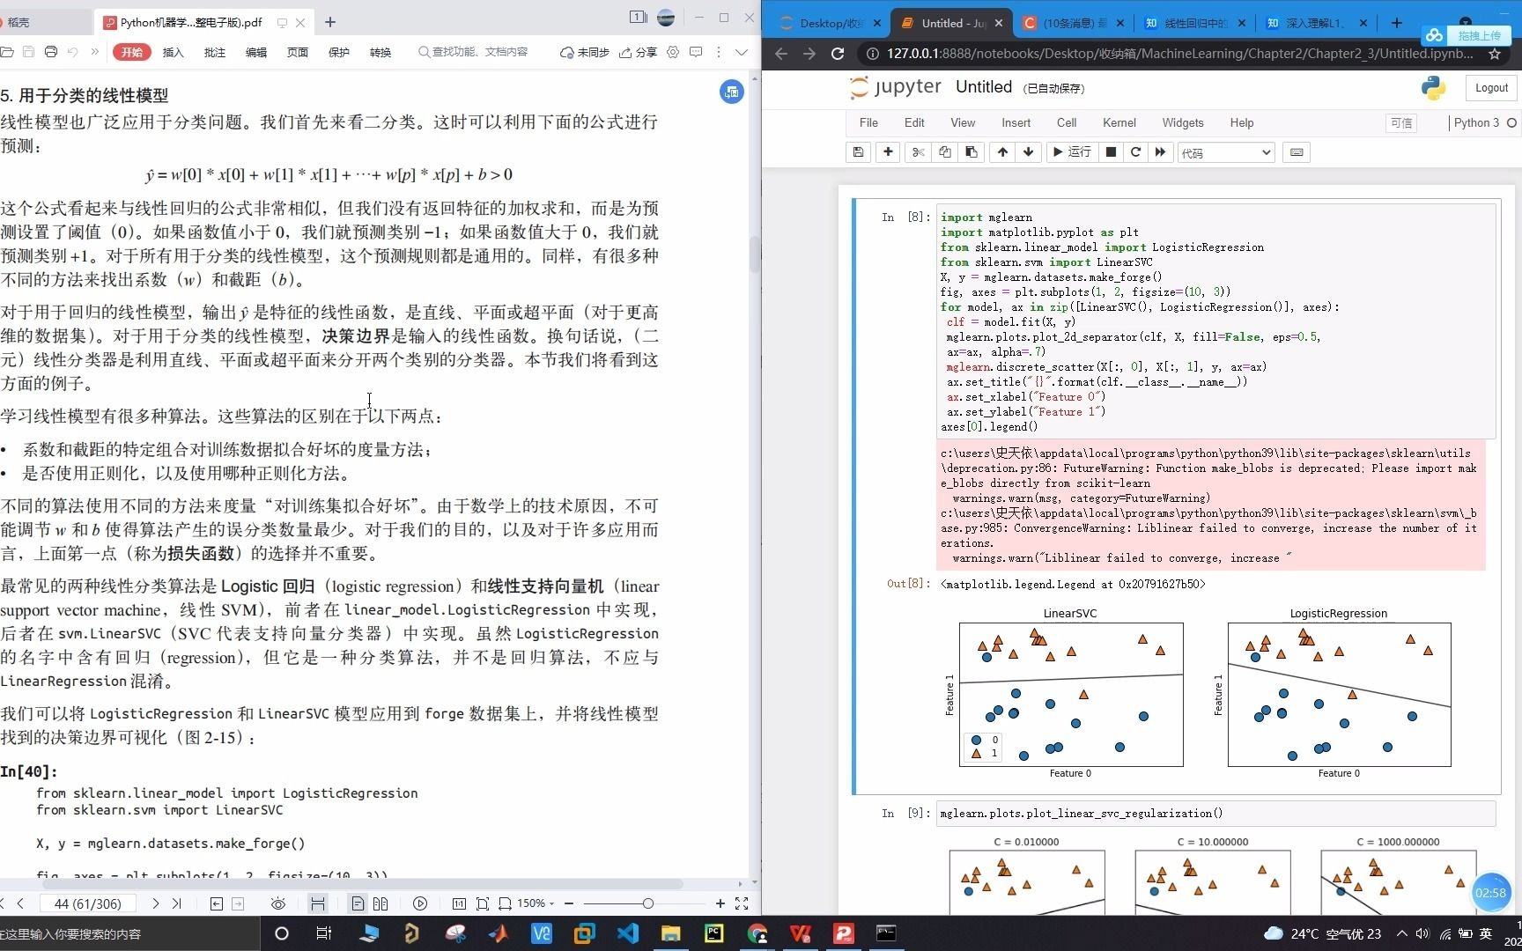The height and width of the screenshot is (951, 1522).
Task: Click the 查找功能、文档内容 search box
Action: pyautogui.click(x=474, y=52)
